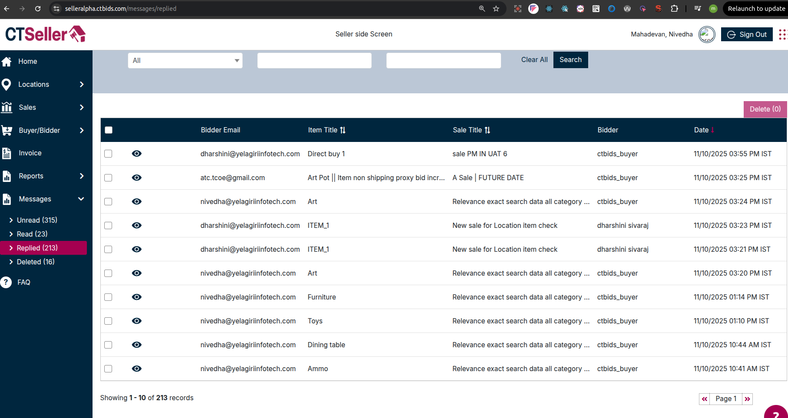Click the Sale Title sort arrows

[487, 130]
